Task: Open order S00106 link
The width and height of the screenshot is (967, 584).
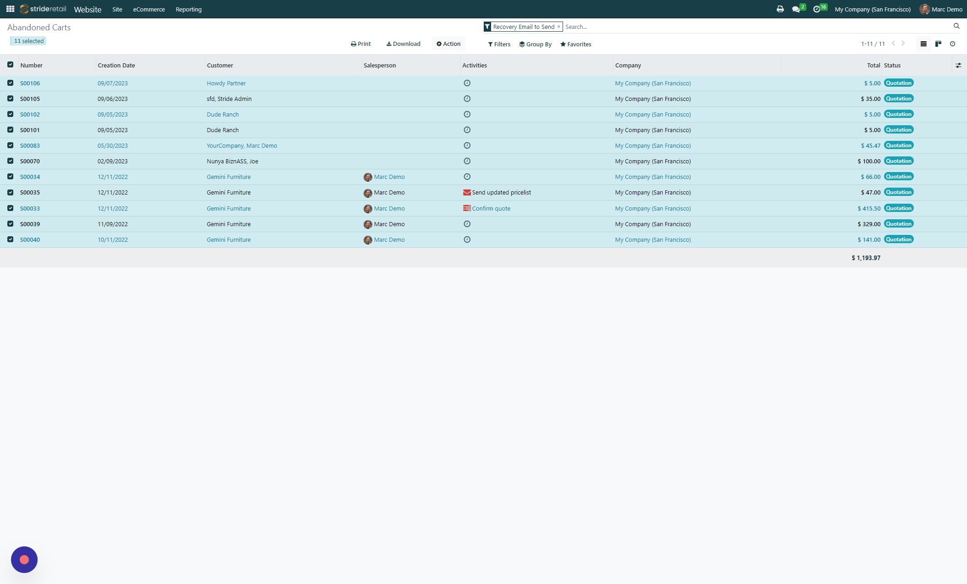Action: pos(30,83)
